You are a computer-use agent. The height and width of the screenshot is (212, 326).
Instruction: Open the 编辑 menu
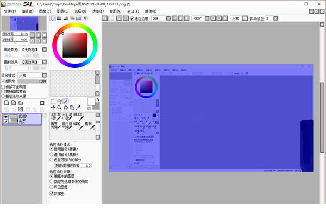coord(28,11)
